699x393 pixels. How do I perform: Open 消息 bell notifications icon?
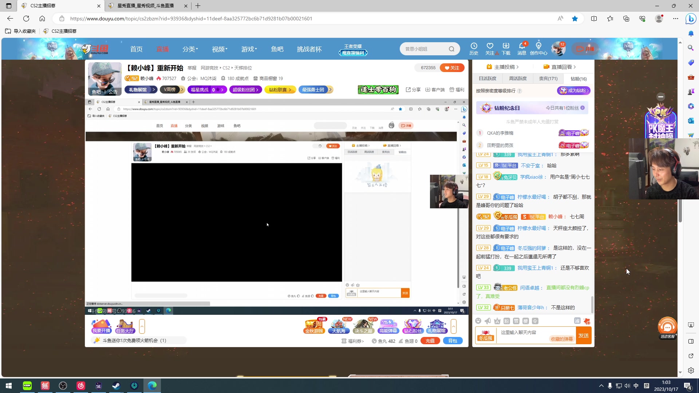(522, 48)
